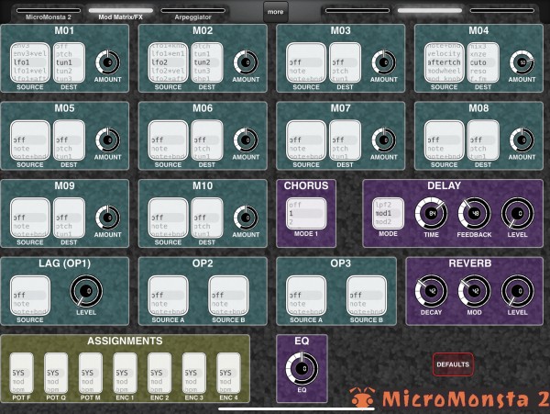Screen dimensions: 550x414
Task: Click the M05 AMOUNT knob
Action: pyautogui.click(x=108, y=140)
